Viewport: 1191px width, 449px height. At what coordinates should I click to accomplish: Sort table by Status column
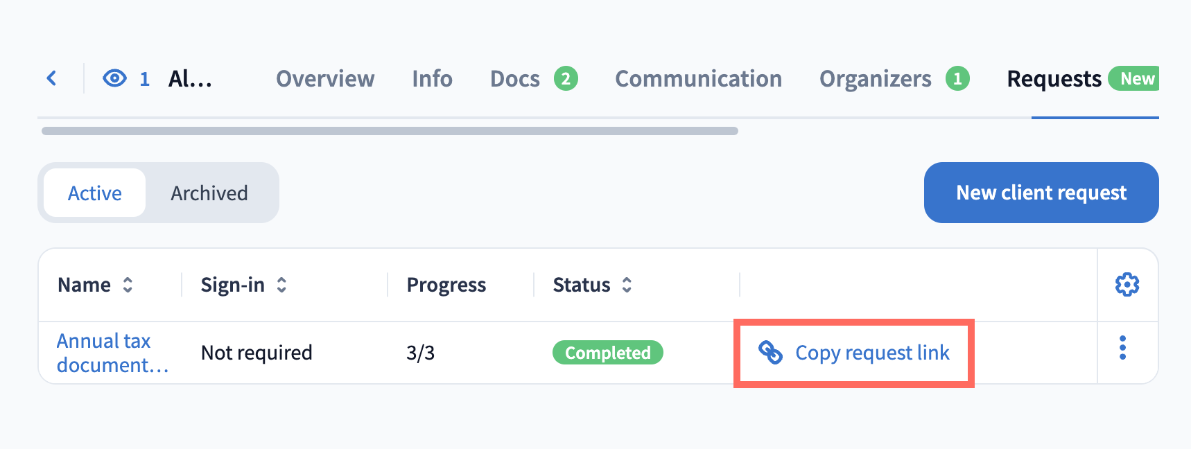627,285
